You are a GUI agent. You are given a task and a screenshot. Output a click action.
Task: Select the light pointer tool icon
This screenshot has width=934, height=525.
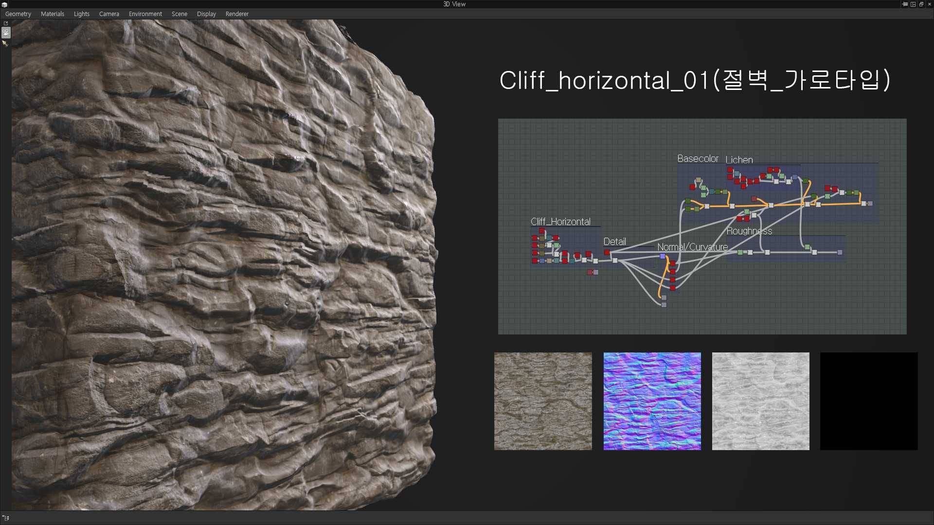tap(5, 43)
